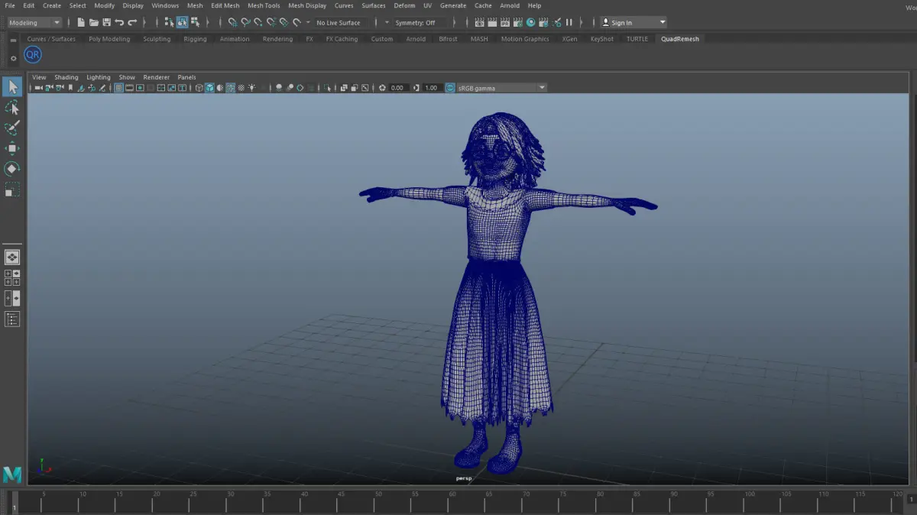
Task: Toggle use all lights bulb icon
Action: tap(251, 88)
